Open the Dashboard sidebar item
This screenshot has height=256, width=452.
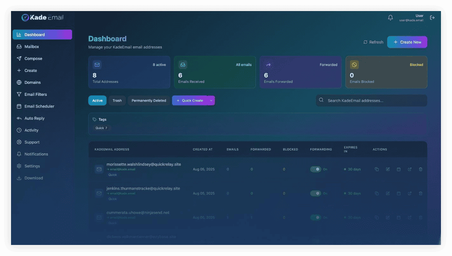42,34
